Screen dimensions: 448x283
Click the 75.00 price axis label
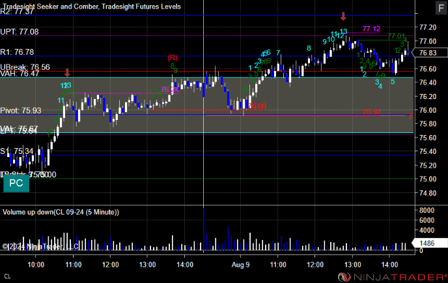(428, 179)
